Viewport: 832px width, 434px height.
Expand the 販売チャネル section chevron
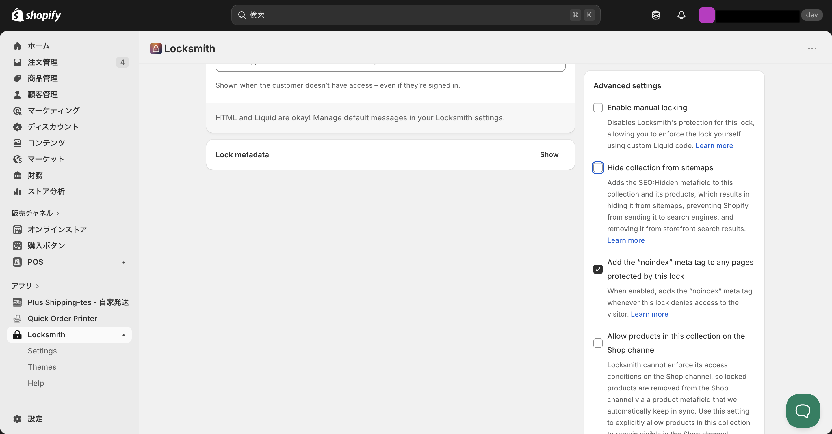[58, 213]
